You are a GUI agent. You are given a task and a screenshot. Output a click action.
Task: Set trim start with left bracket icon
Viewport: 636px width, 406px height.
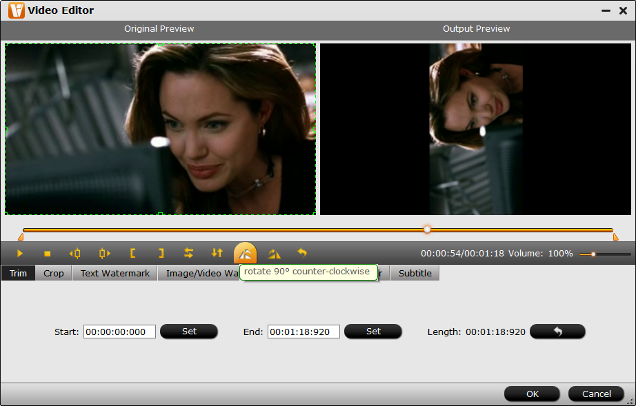pos(132,254)
